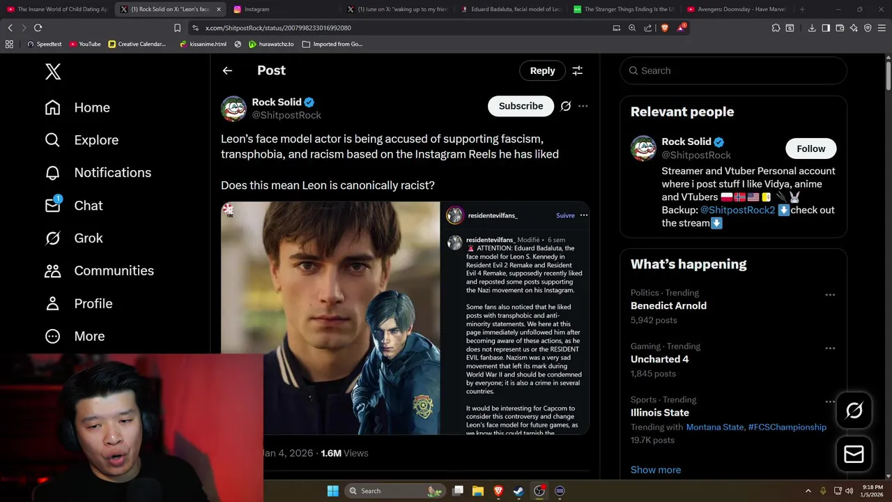Open the Benedict Arnold trend
892x502 pixels.
point(668,305)
